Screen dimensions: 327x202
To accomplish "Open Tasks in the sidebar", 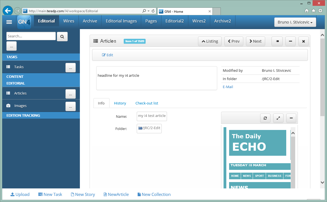I will [x=19, y=67].
